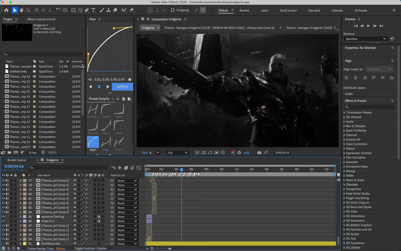Open the Effect Controls tab

coord(41,19)
